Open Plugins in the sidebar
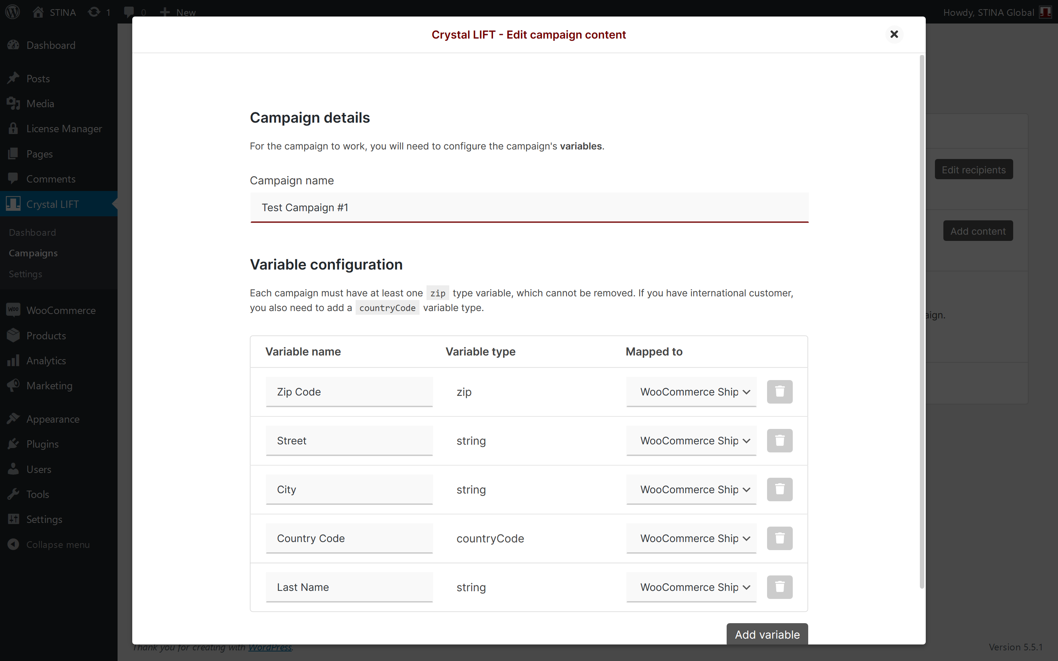 [x=58, y=444]
